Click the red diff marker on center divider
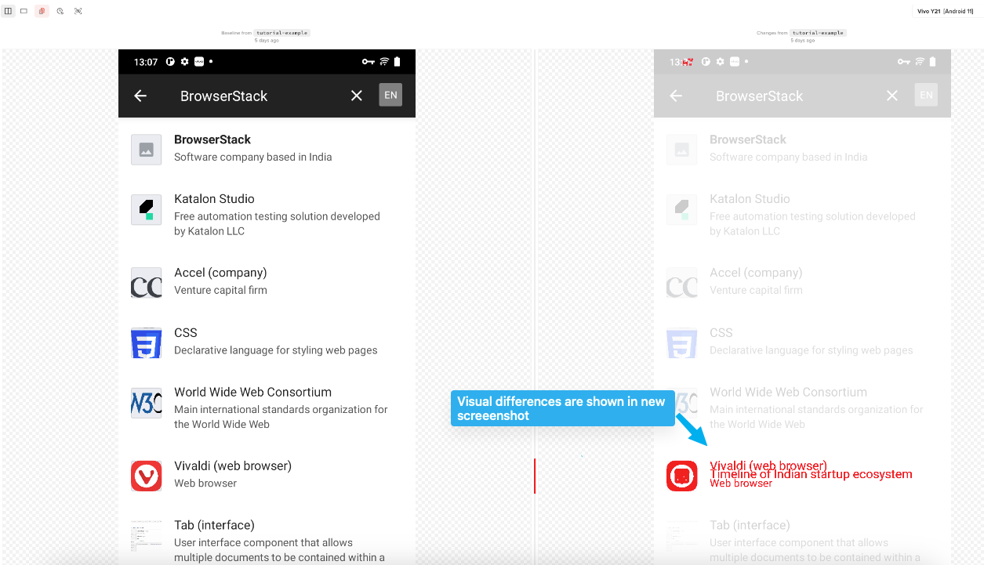 click(x=535, y=476)
